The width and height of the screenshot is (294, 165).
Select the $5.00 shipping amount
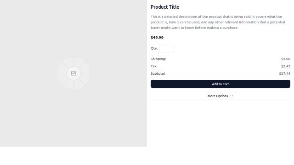tap(286, 59)
